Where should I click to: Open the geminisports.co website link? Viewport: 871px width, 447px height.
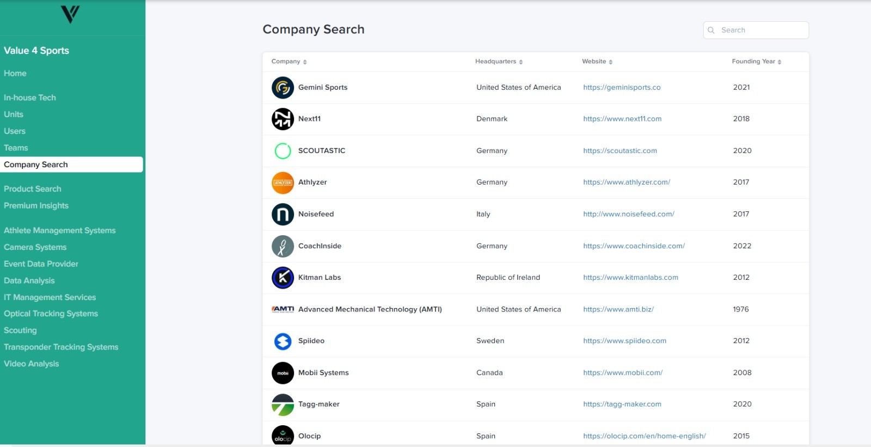point(622,88)
